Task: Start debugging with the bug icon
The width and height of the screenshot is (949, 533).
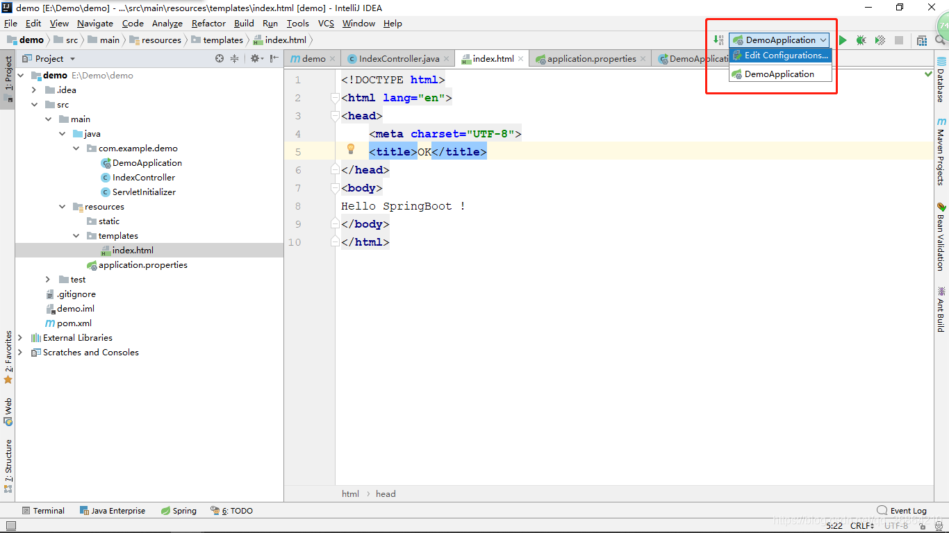Action: click(861, 40)
